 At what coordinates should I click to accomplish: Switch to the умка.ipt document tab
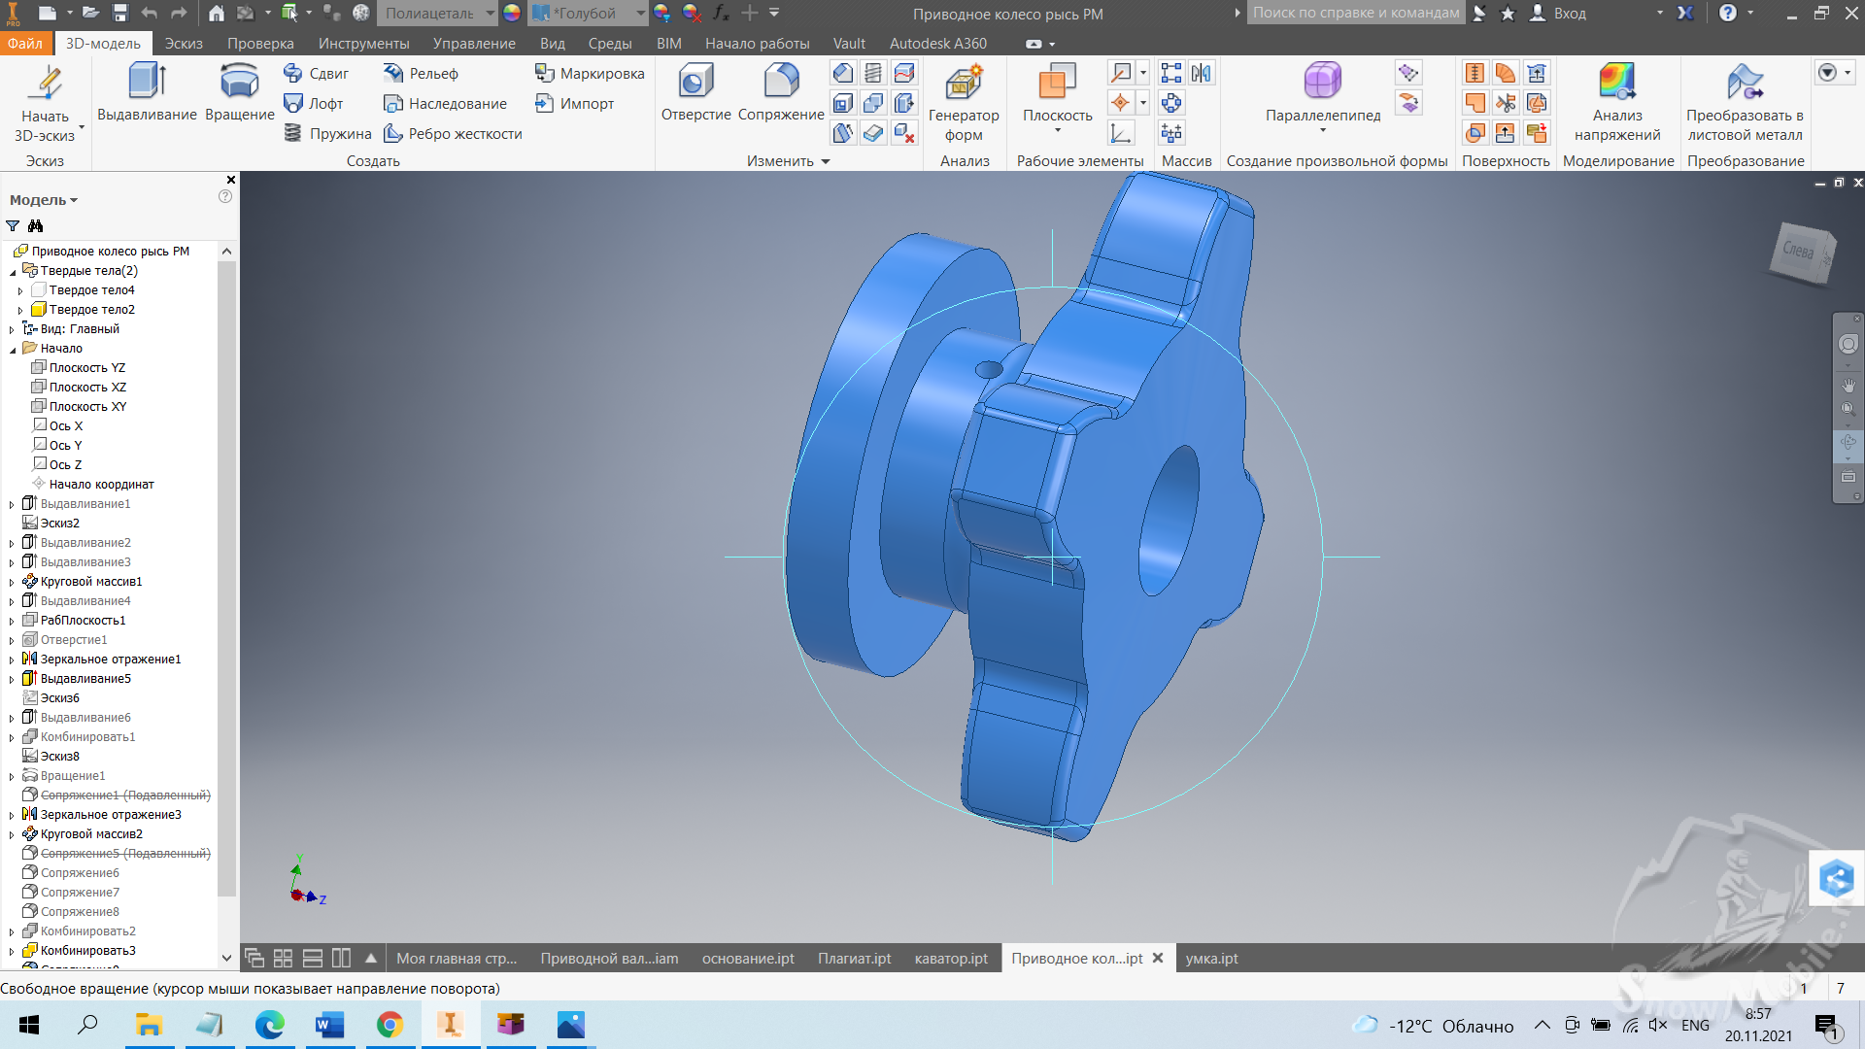(x=1211, y=958)
